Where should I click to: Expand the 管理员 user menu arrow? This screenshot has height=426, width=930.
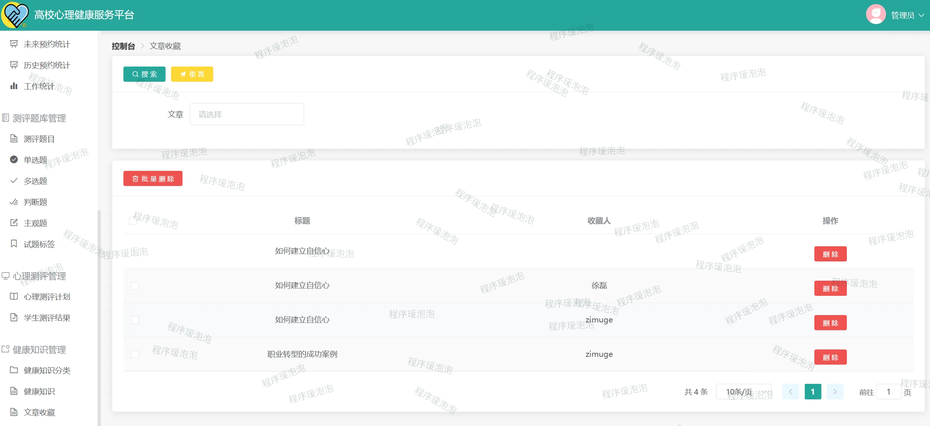(x=922, y=15)
